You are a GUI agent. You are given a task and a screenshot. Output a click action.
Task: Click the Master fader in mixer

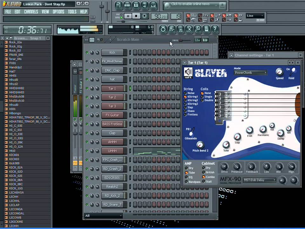point(75,133)
